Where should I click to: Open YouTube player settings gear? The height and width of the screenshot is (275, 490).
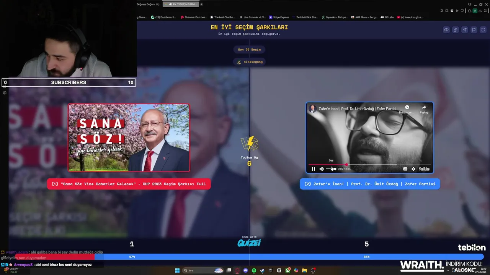click(413, 169)
